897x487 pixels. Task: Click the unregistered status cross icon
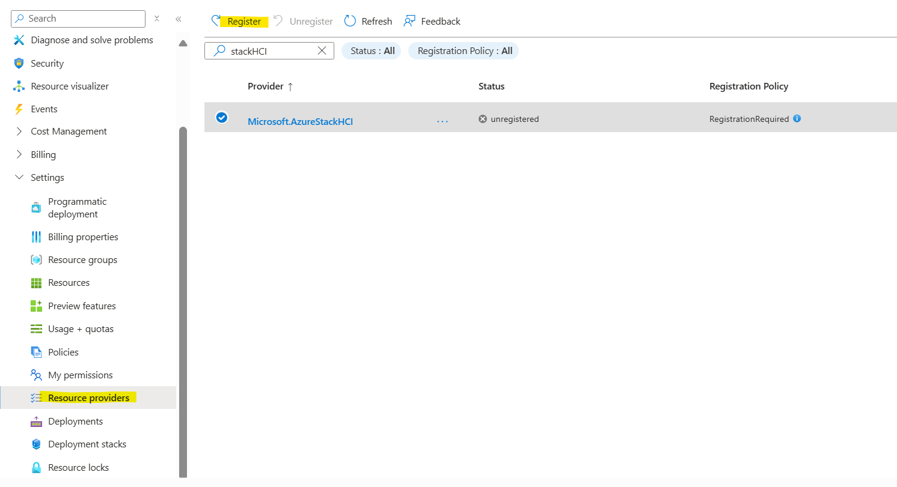pos(482,119)
